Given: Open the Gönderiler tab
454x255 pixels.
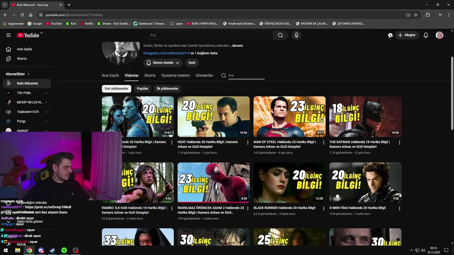Looking at the screenshot, I should 204,75.
